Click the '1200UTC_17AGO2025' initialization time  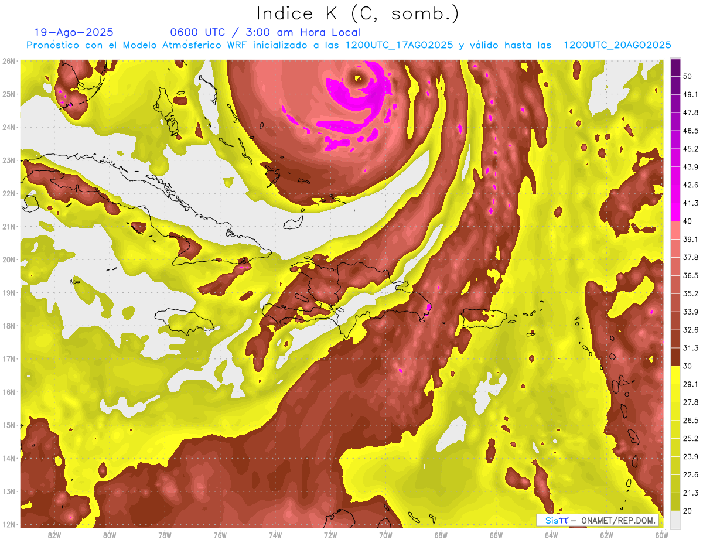(399, 45)
